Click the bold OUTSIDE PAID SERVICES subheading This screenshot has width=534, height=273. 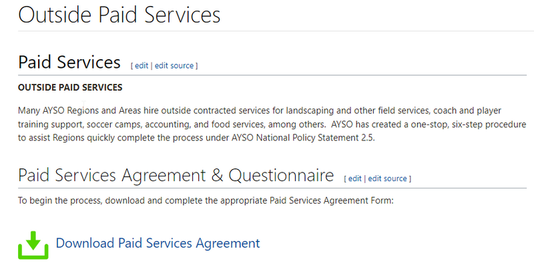[70, 87]
